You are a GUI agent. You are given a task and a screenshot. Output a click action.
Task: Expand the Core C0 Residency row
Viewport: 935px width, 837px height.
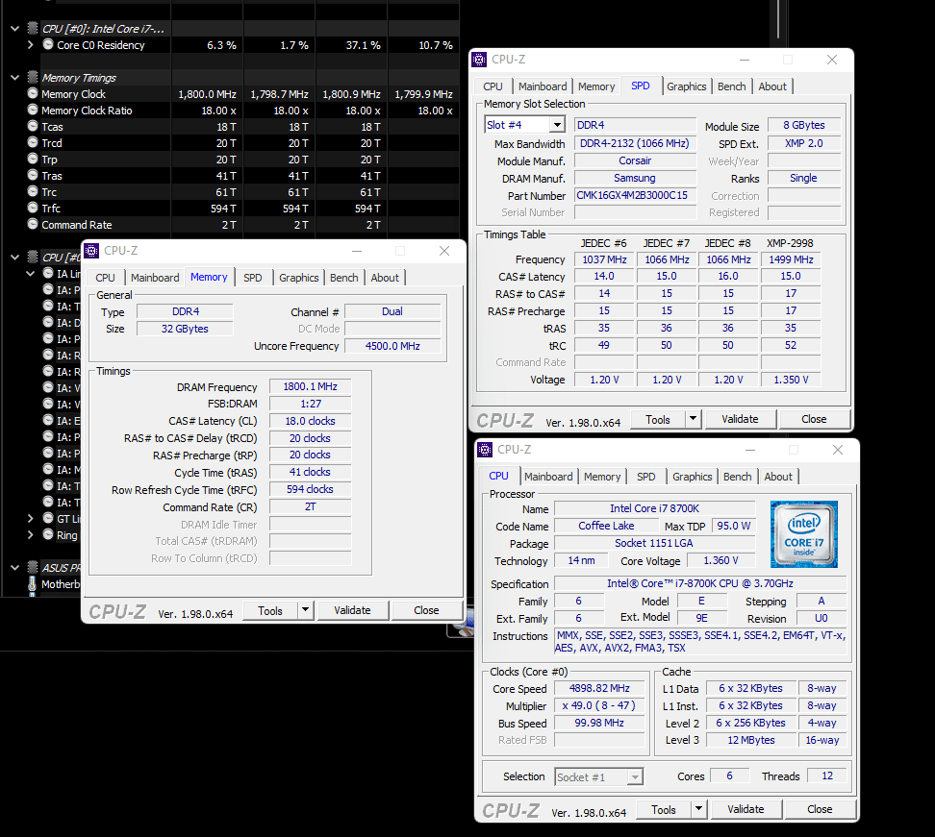[x=31, y=44]
